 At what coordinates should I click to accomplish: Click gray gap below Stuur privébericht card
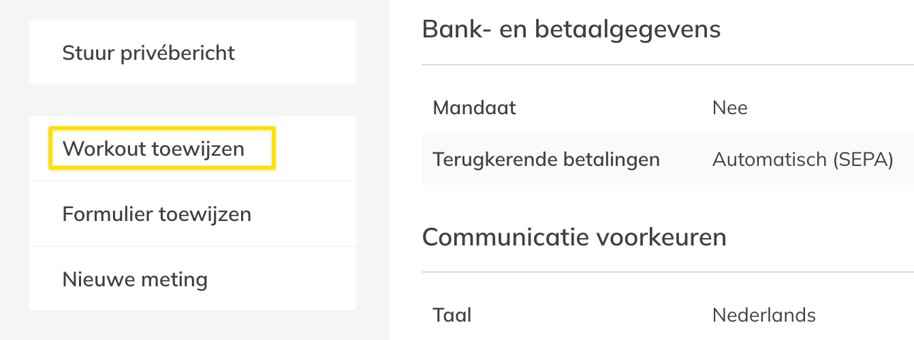pos(193,100)
